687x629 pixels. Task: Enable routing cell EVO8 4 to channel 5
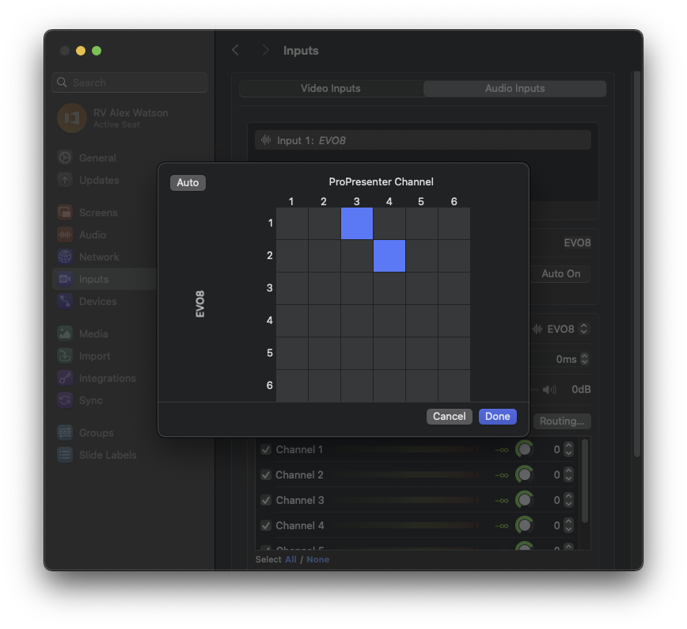pyautogui.click(x=422, y=321)
